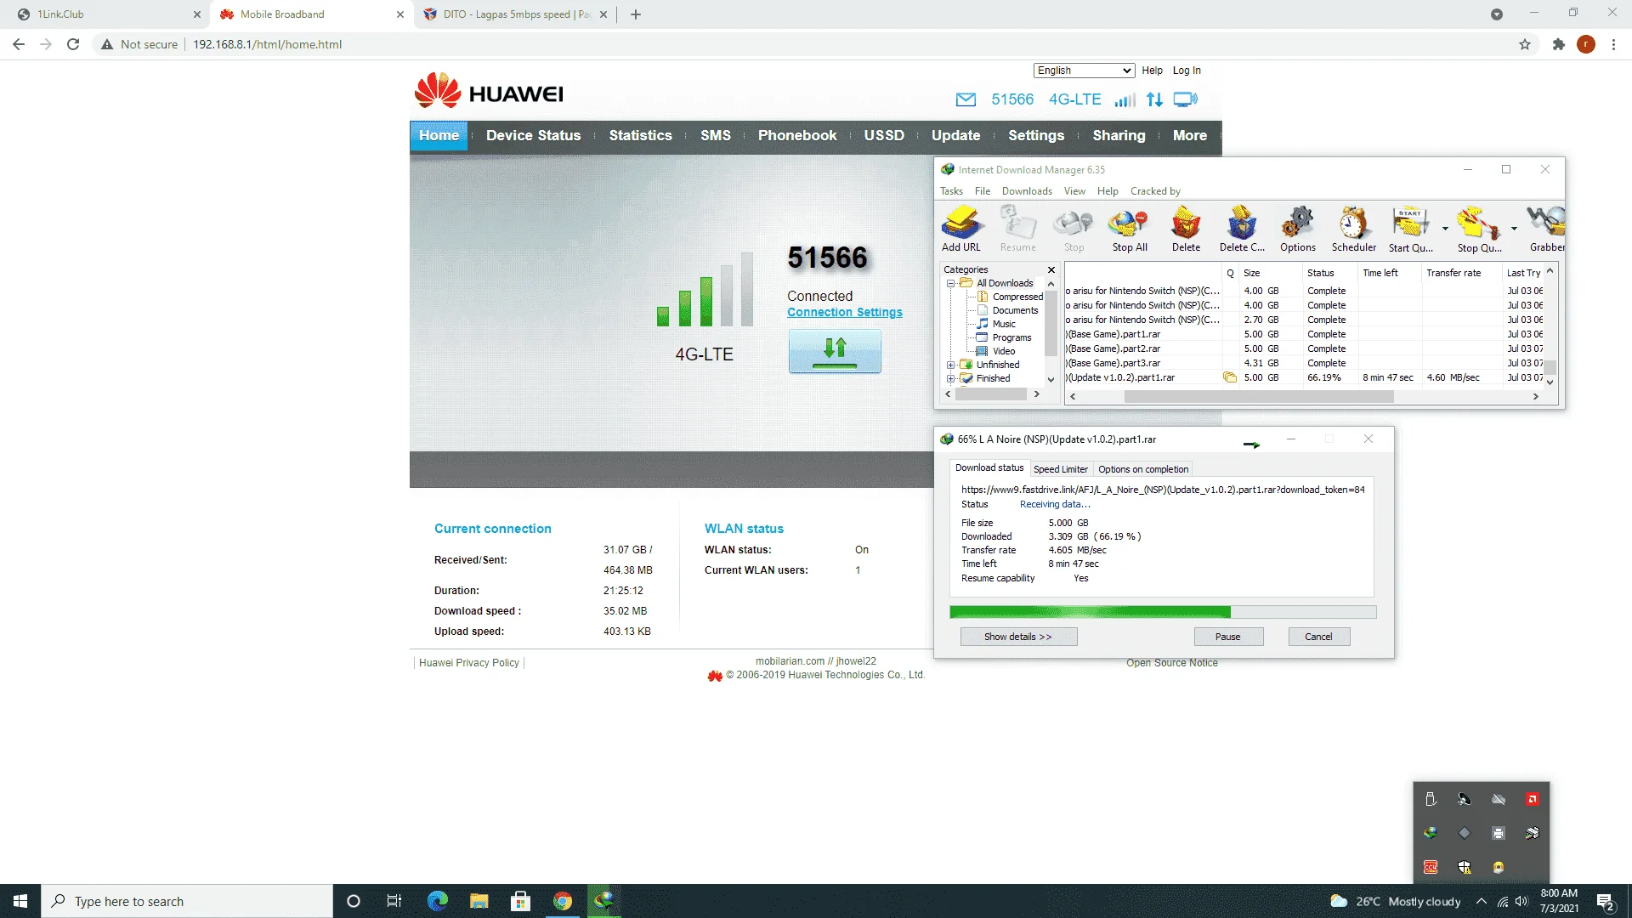The image size is (1632, 918).
Task: Open the Settings tab on Huawei page
Action: click(1035, 135)
